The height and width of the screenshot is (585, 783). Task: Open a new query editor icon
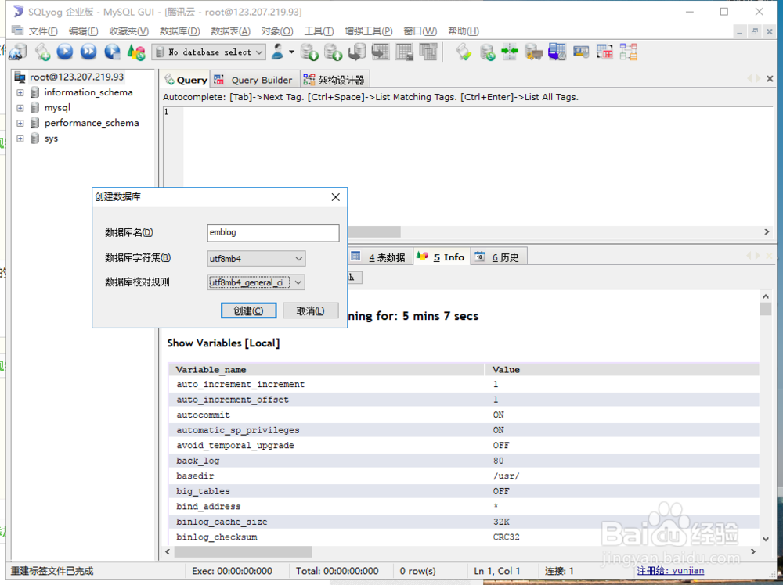point(42,52)
